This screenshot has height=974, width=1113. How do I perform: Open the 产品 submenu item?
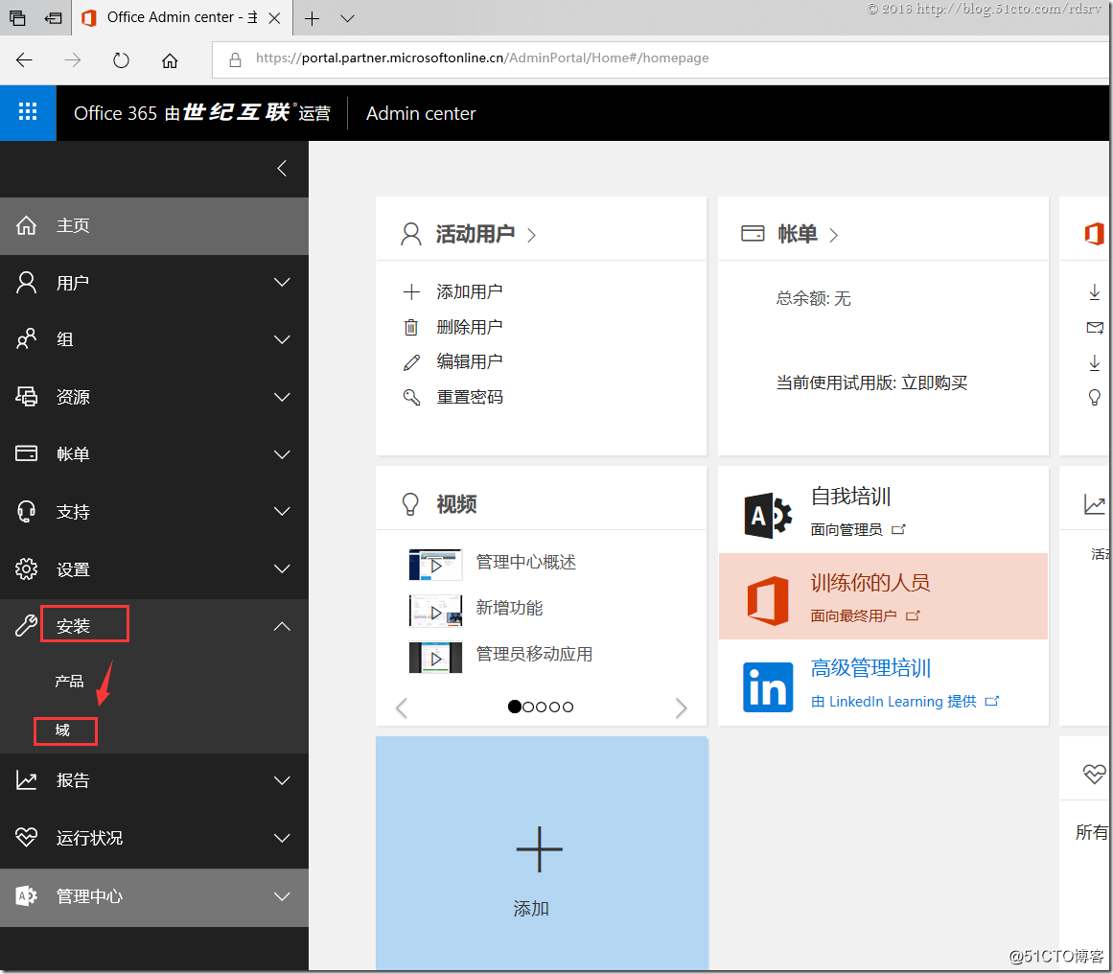pyautogui.click(x=70, y=681)
